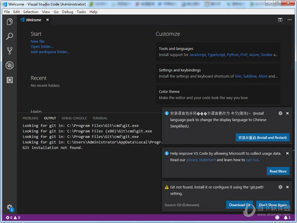Click the 'Git installation not found.' output line
This screenshot has height=223, width=297.
coord(52,147)
